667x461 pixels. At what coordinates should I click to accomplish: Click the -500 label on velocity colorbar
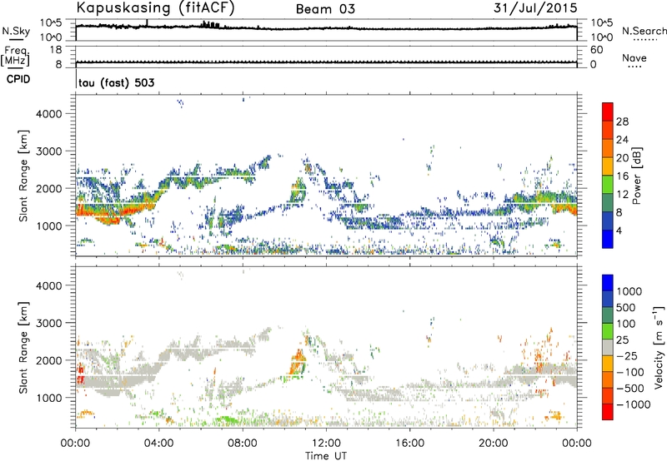tap(630, 388)
